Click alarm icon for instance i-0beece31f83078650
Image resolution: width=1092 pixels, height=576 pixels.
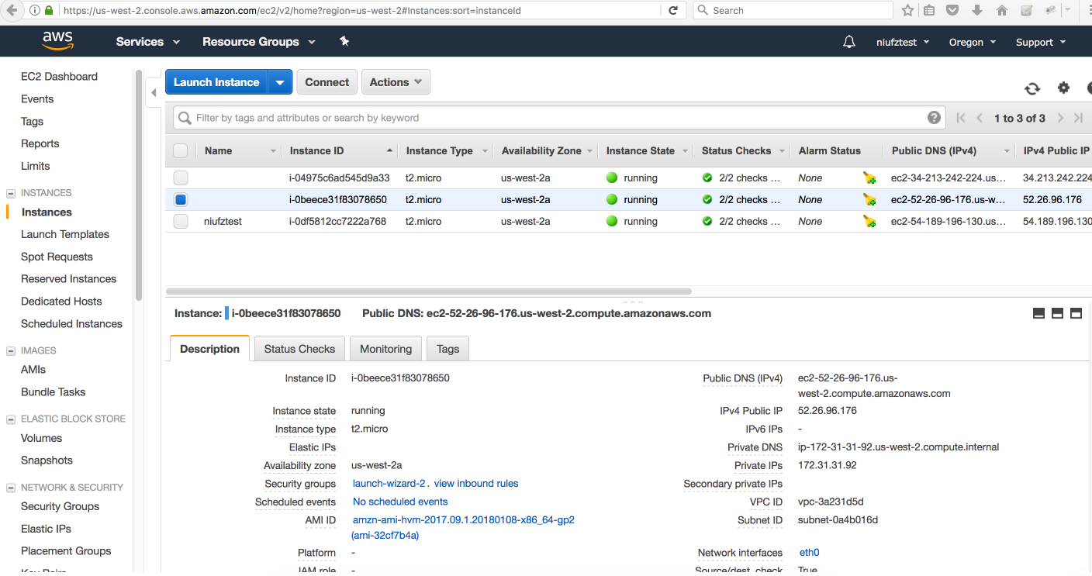[x=869, y=200]
